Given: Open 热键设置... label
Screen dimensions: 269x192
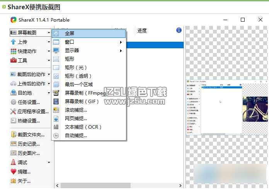Looking at the screenshot, I should pos(29,121).
